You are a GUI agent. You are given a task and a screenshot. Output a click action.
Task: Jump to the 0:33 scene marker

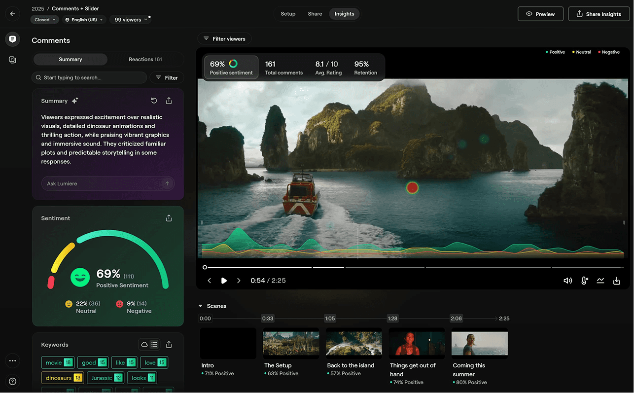click(x=268, y=319)
